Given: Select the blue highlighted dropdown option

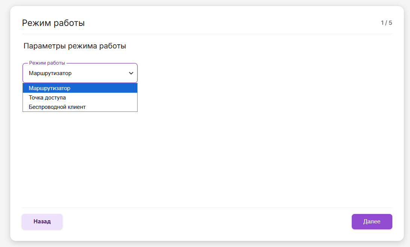Looking at the screenshot, I should (x=80, y=88).
